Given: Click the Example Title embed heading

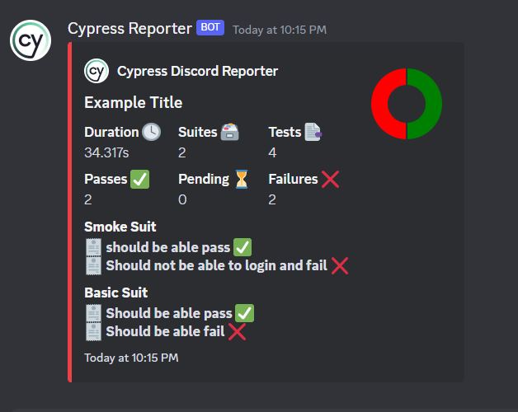Looking at the screenshot, I should pos(133,102).
